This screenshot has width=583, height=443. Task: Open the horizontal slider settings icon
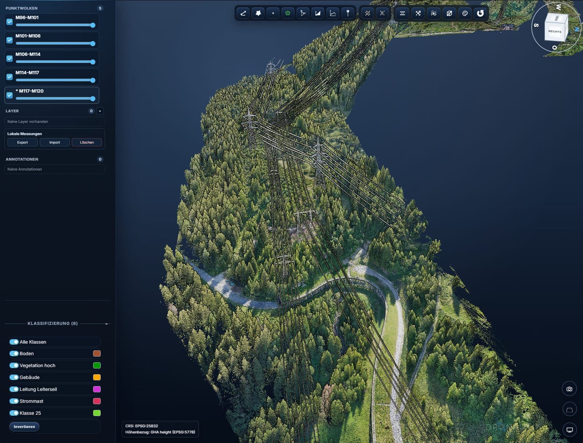click(402, 13)
